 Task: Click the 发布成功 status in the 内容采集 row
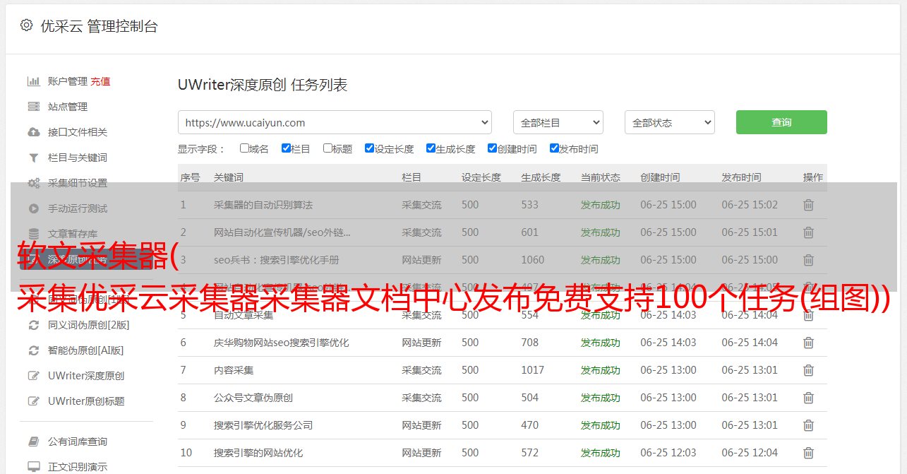601,370
